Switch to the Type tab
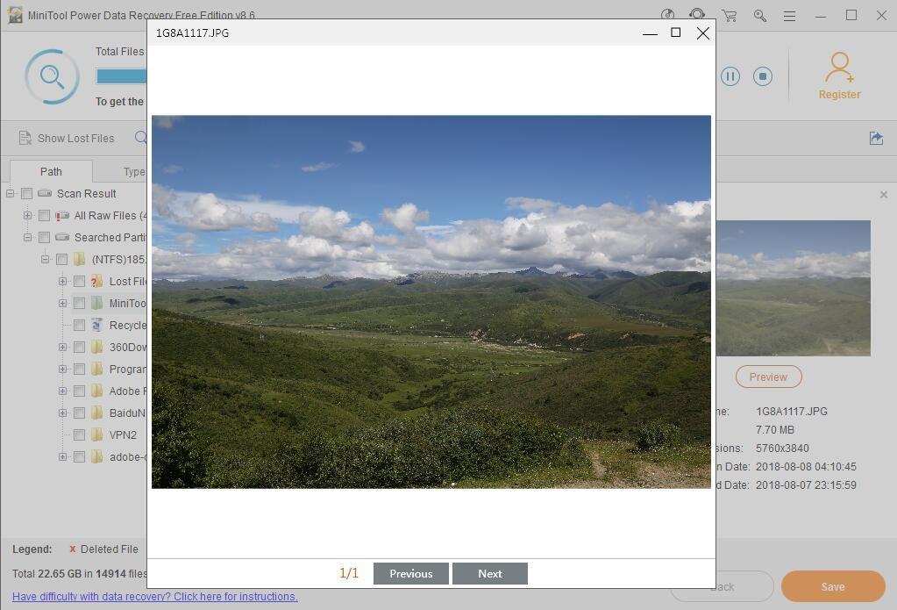 pyautogui.click(x=133, y=171)
